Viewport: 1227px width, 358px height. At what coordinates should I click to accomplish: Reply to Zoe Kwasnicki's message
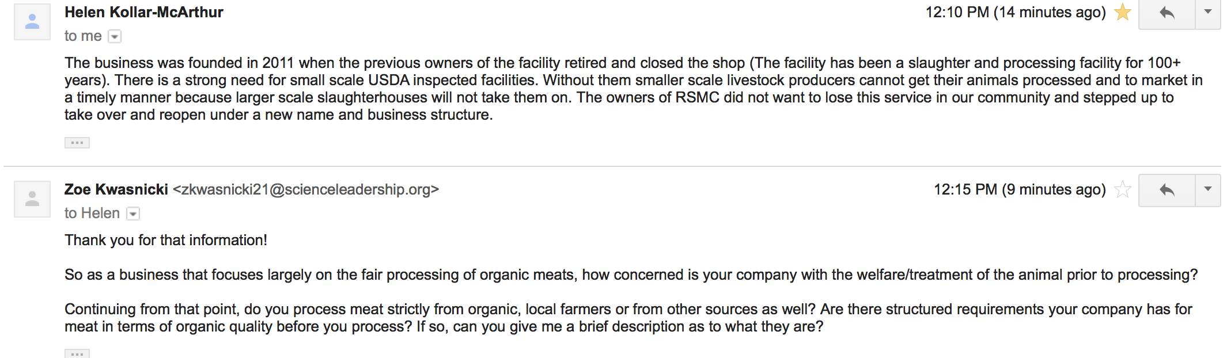[x=1167, y=190]
